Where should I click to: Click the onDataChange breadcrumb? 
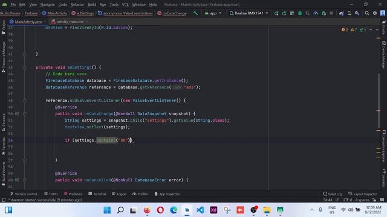click(172, 13)
